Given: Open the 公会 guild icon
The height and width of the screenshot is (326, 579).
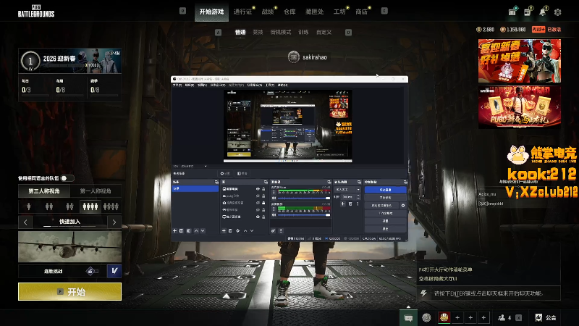Looking at the screenshot, I should (546, 317).
